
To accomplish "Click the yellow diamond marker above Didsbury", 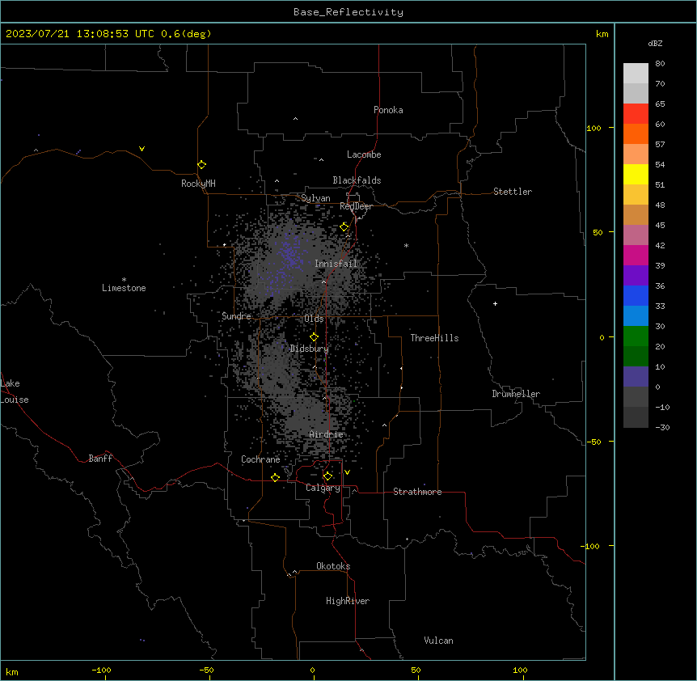I will click(x=314, y=336).
